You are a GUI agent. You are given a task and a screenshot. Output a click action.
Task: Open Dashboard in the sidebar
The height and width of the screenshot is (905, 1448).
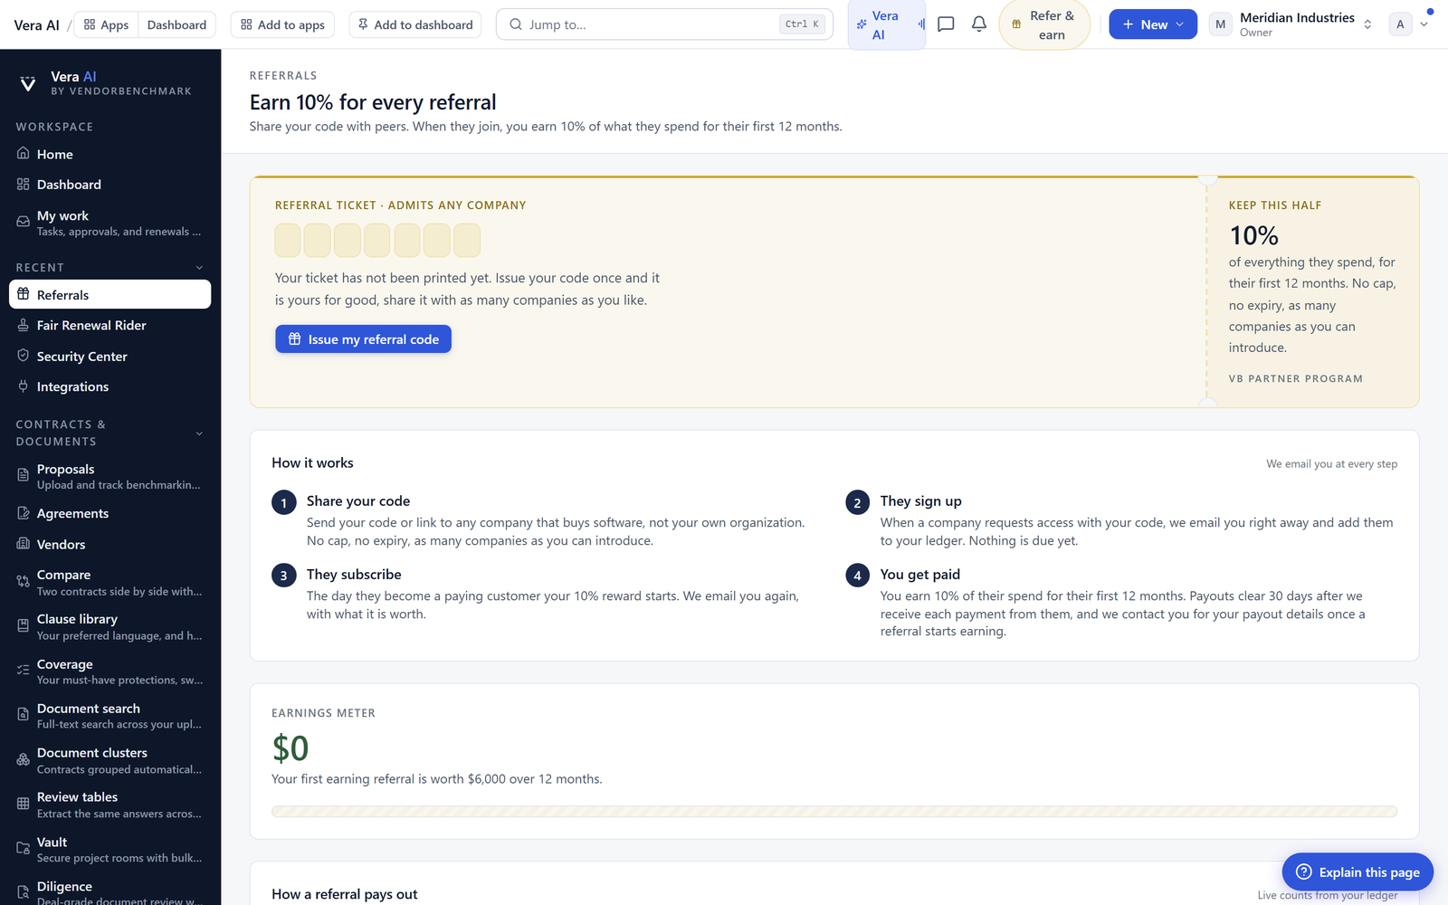(110, 184)
